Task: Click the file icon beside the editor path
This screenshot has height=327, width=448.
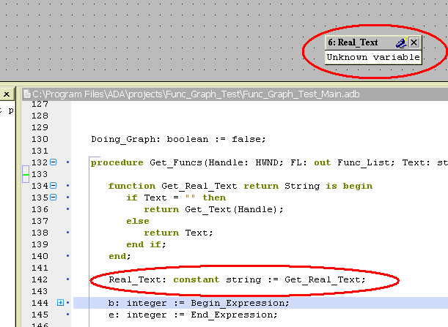Action: pos(26,94)
